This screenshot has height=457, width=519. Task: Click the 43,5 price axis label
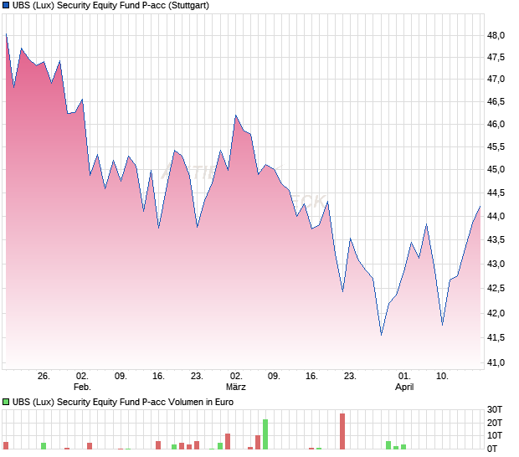click(496, 240)
